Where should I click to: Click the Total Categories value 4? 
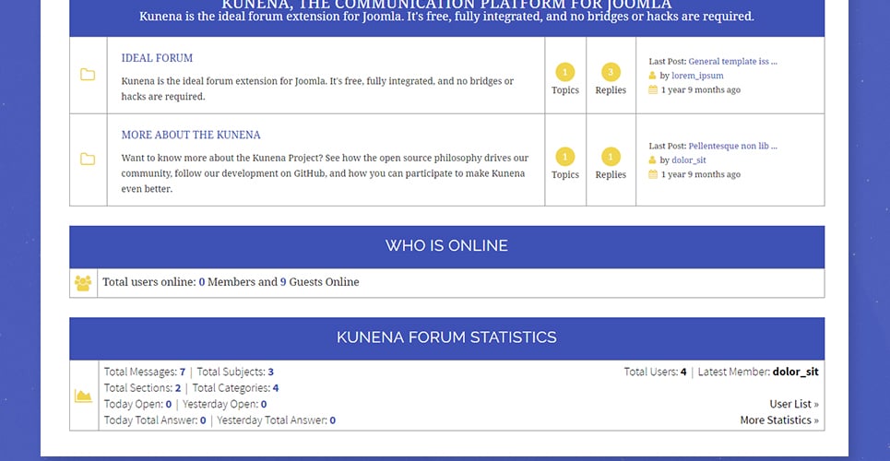coord(275,388)
